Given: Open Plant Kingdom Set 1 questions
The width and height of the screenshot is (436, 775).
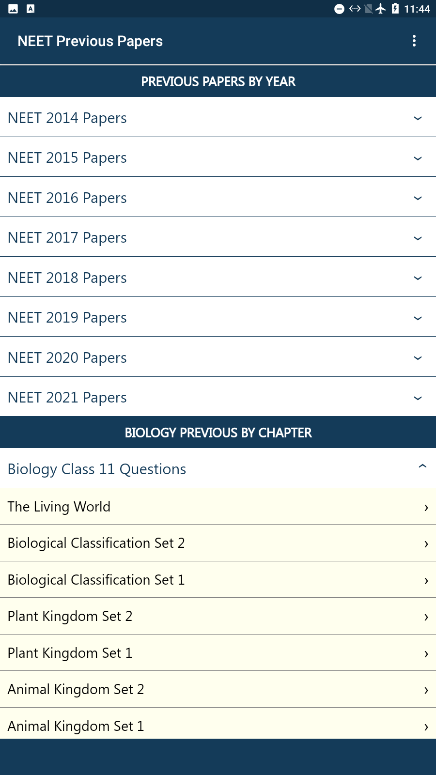Looking at the screenshot, I should point(218,653).
